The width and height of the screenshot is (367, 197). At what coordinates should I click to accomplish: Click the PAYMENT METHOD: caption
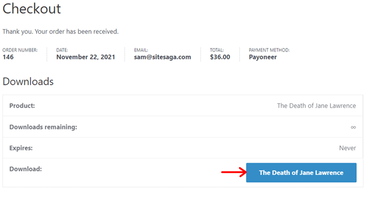tap(269, 50)
